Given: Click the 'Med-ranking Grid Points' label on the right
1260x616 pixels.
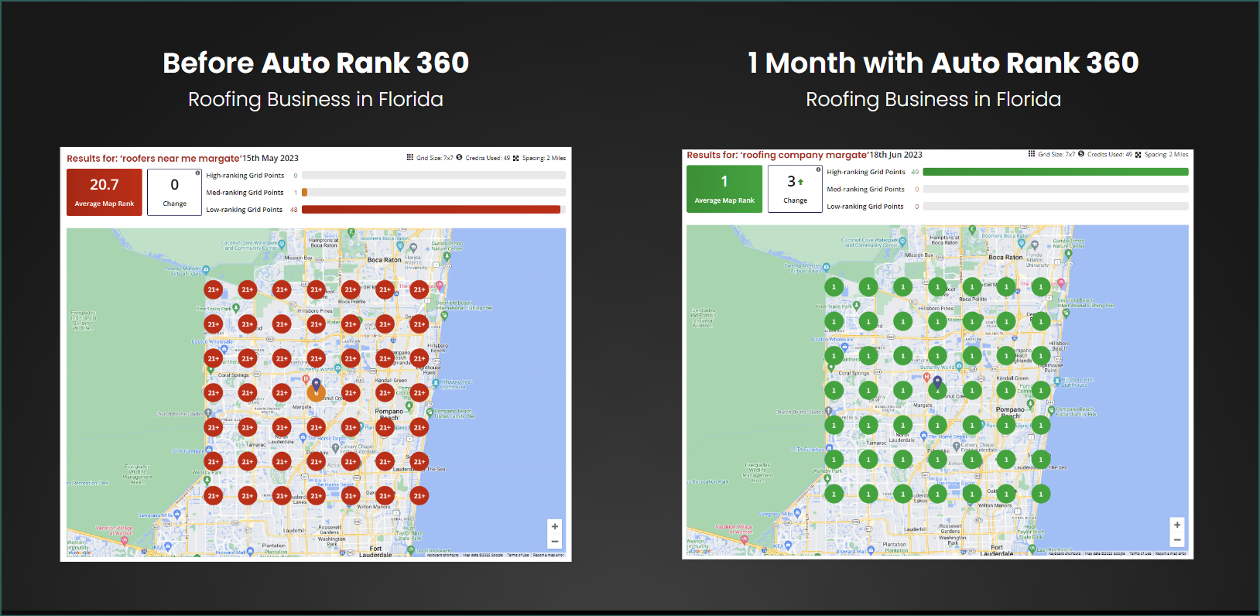Looking at the screenshot, I should 865,189.
